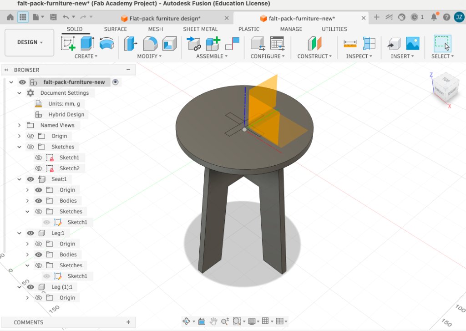Click the Redo arrow icon
The image size is (466, 331).
(83, 17)
